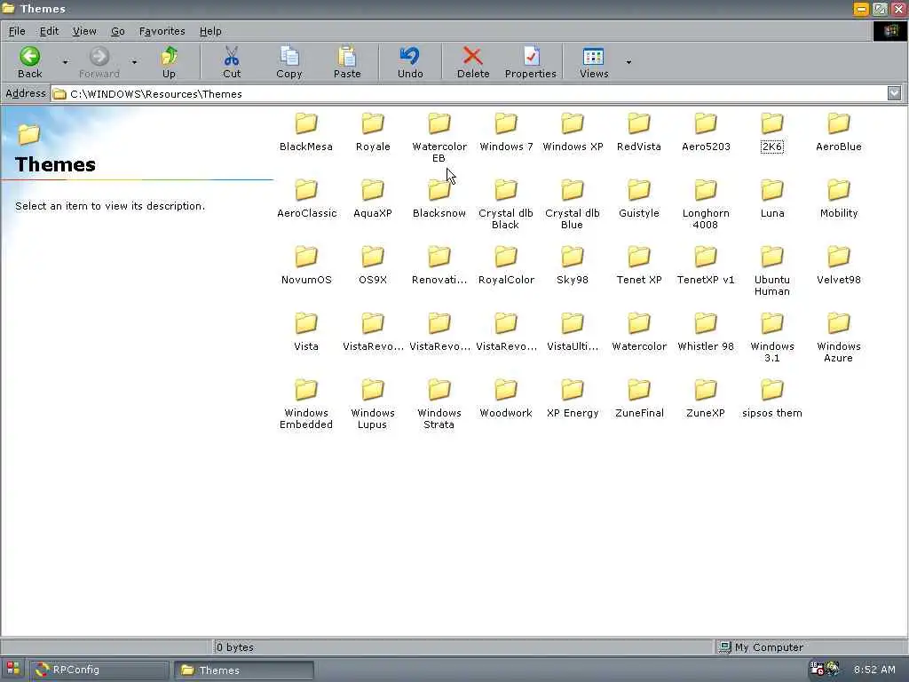Click the Themes taskbar button
The image size is (909, 682).
click(x=244, y=670)
